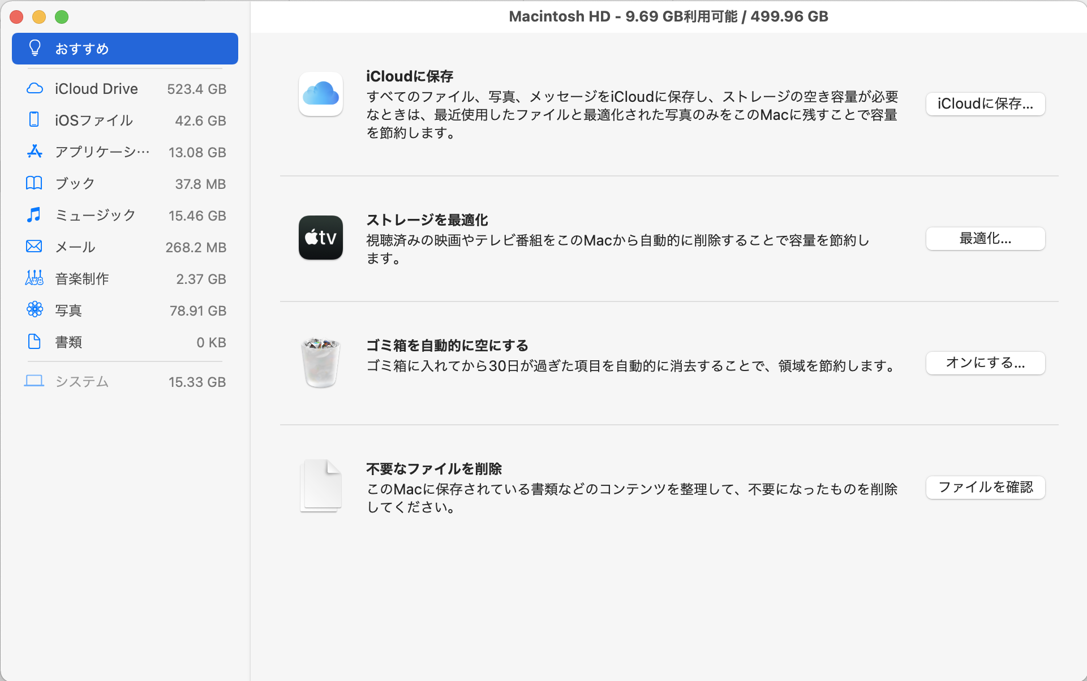1087x681 pixels.
Task: Click the メール envelope icon
Action: click(34, 247)
